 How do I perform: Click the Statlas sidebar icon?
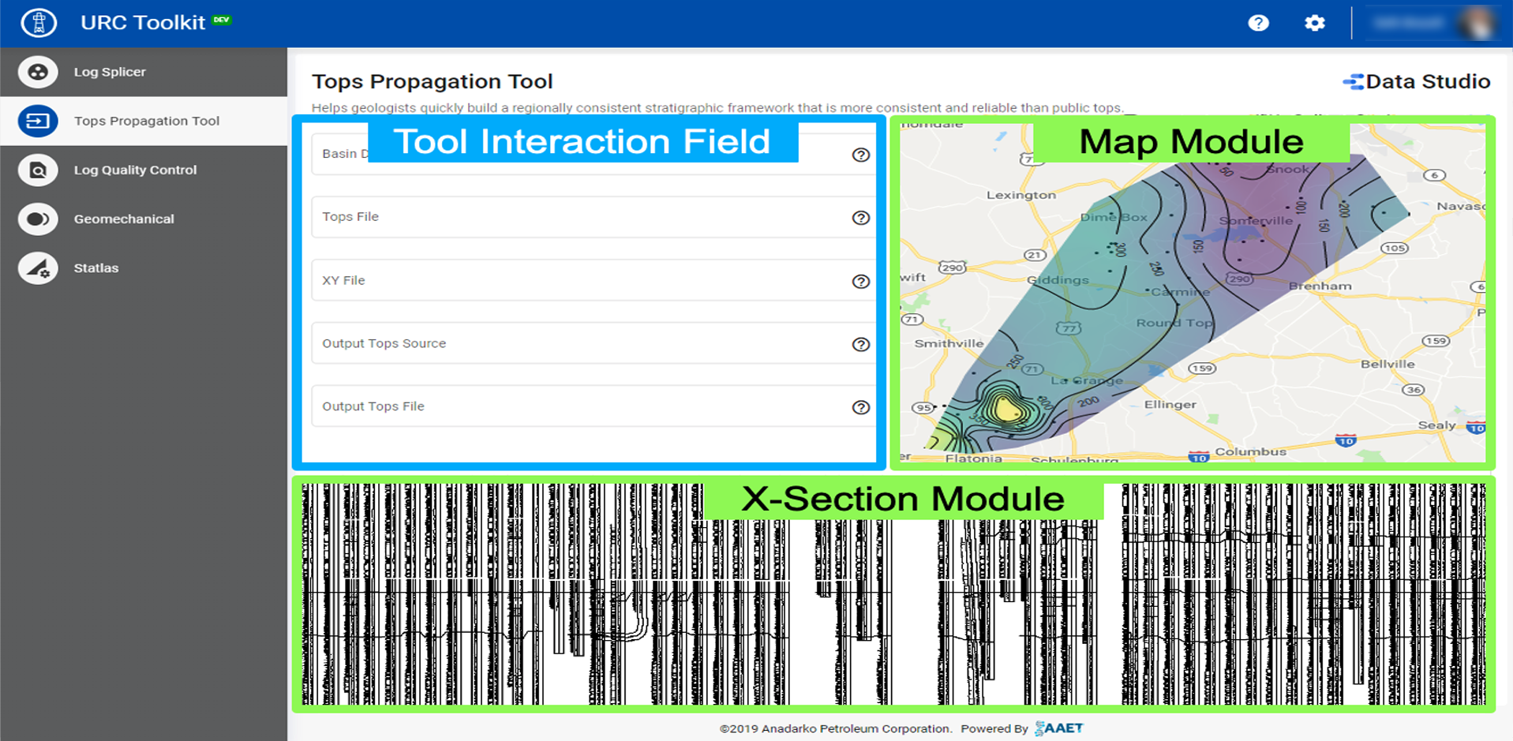38,268
